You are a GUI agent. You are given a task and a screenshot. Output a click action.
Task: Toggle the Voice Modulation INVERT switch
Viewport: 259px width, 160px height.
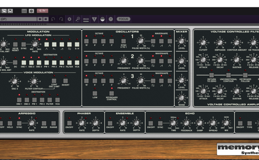tap(66, 81)
